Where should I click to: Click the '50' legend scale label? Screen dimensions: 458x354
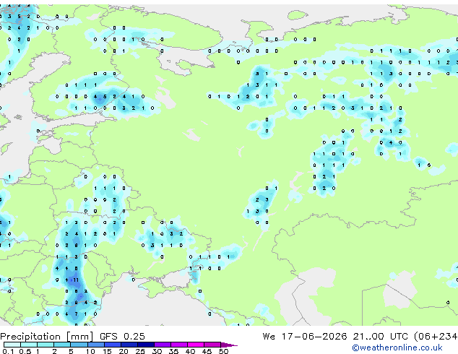pyautogui.click(x=223, y=351)
